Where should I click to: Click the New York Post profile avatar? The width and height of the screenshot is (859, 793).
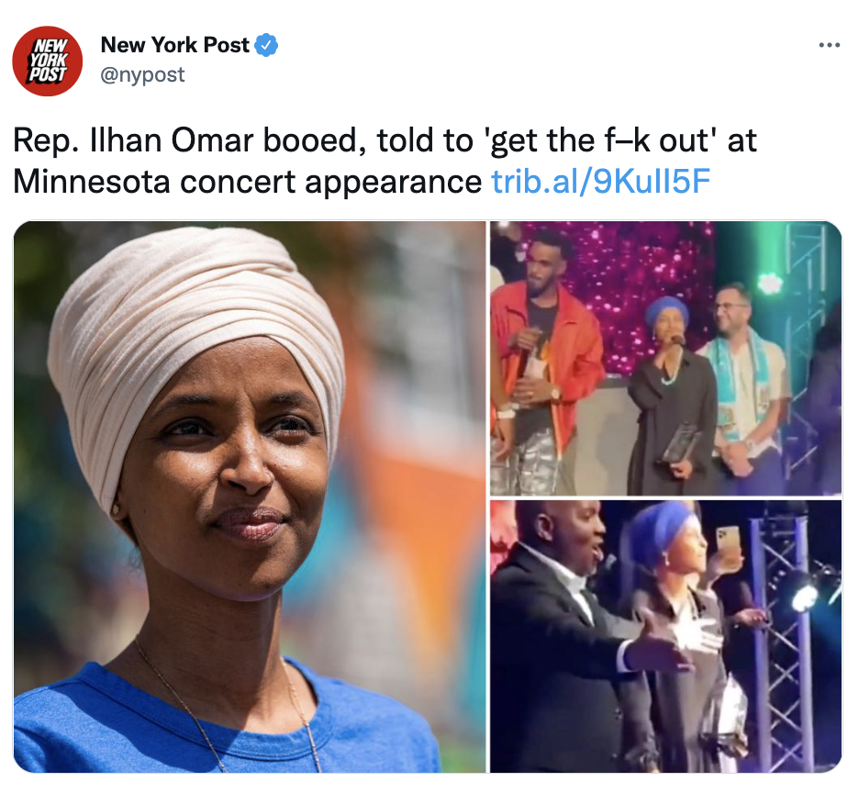pyautogui.click(x=48, y=61)
